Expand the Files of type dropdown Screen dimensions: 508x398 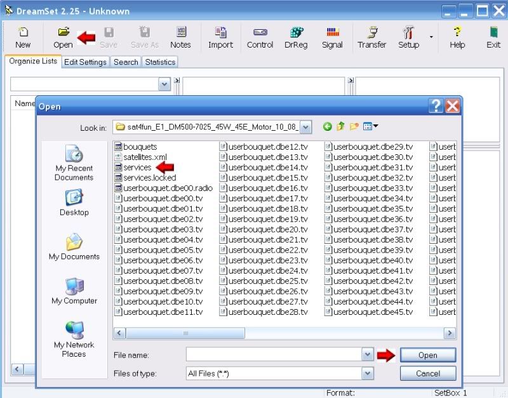[x=368, y=373]
